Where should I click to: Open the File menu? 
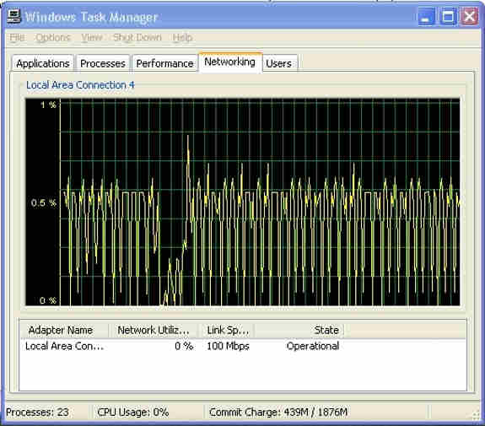tap(17, 37)
